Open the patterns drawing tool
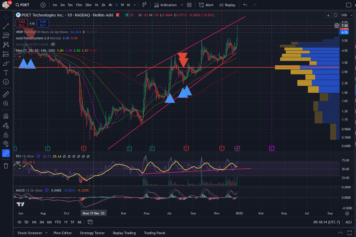This screenshot has height=237, width=356. [6, 45]
